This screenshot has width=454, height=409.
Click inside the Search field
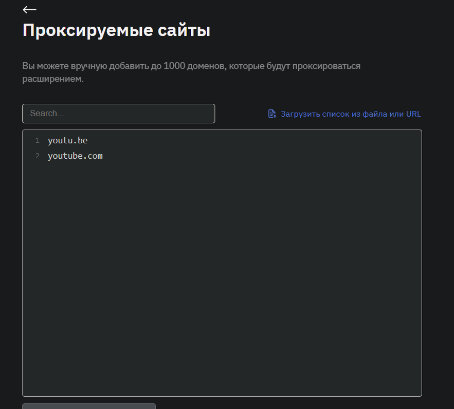tap(118, 113)
